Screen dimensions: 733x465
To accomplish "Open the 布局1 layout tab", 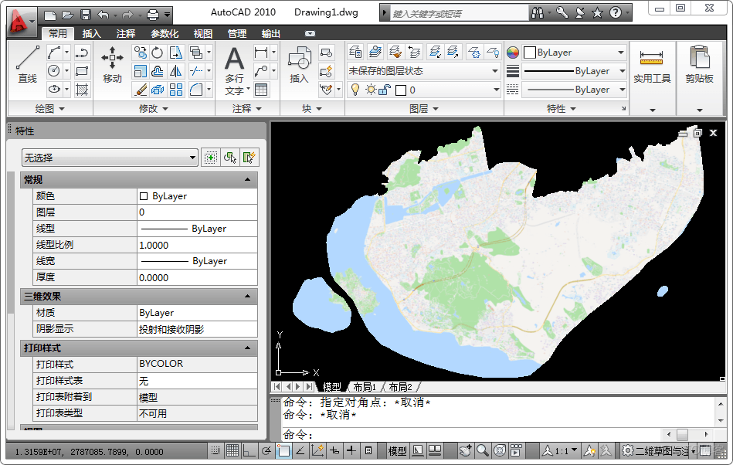I will 364,386.
